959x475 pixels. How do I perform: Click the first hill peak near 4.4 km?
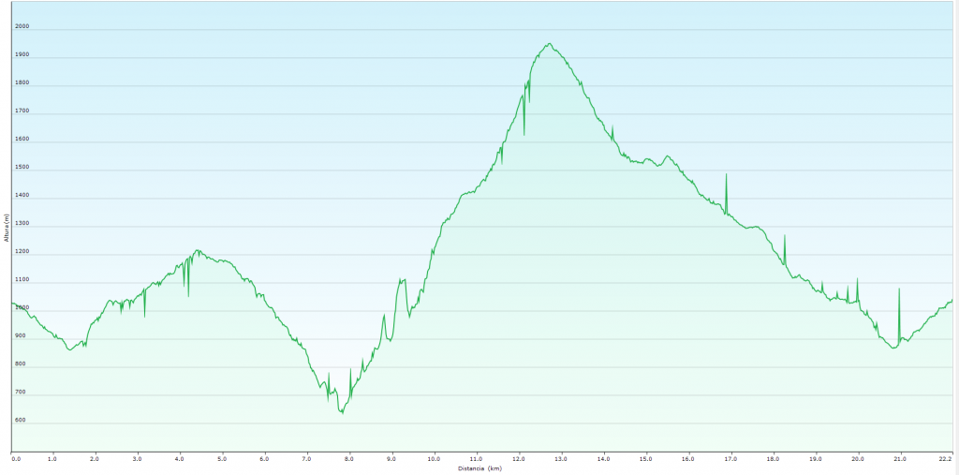point(197,251)
